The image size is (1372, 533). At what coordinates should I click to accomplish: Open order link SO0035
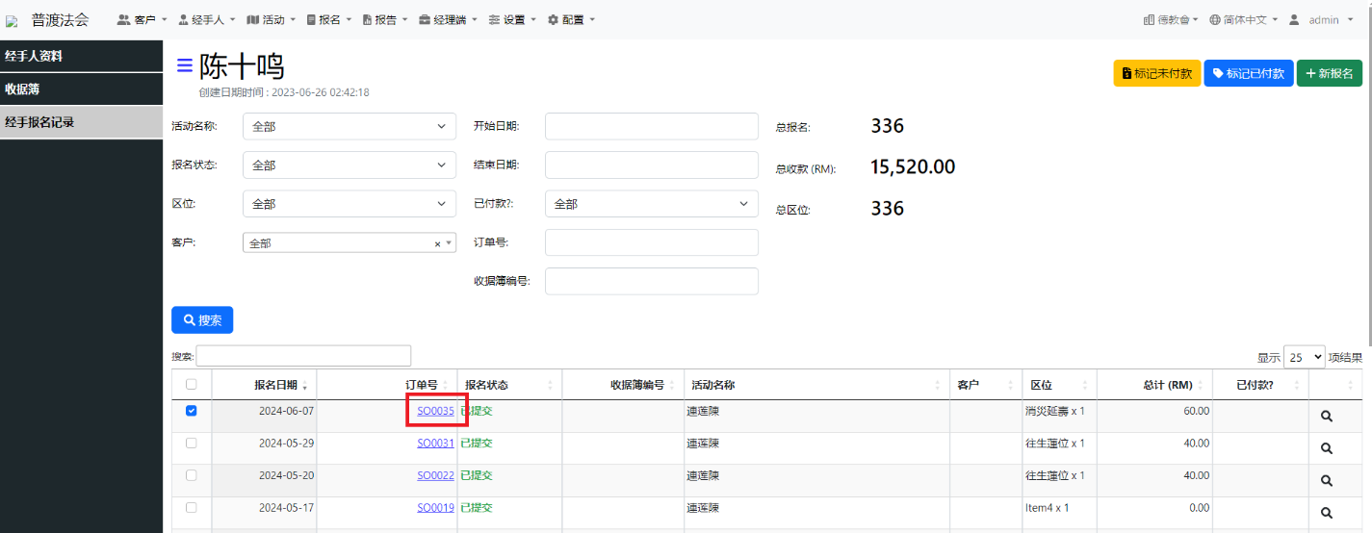point(435,411)
